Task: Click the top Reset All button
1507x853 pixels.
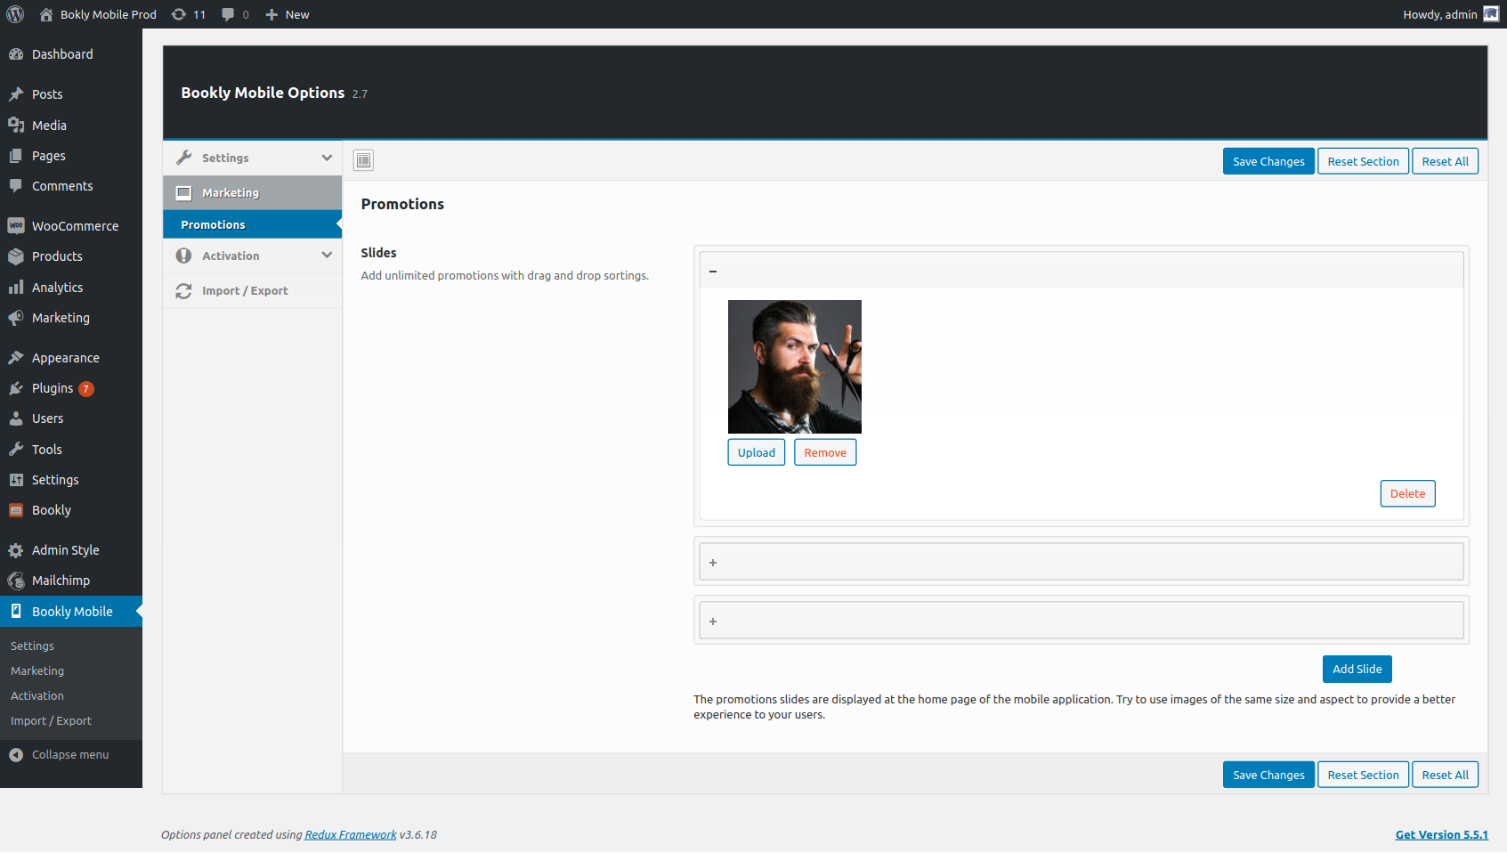Action: point(1445,161)
